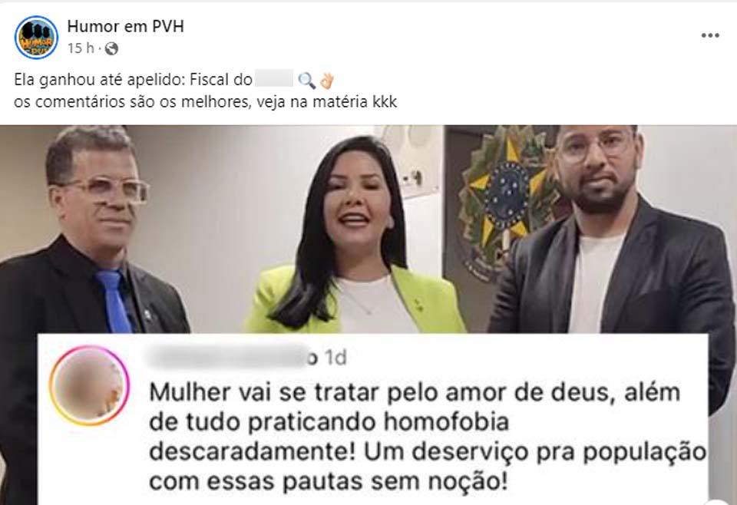
Task: Click the 1d comment timestamp
Action: click(335, 358)
